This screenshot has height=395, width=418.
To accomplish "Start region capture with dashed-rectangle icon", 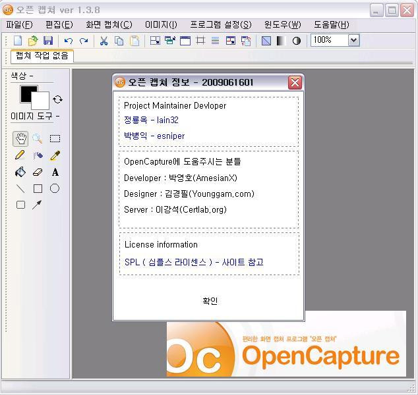I will coord(155,41).
